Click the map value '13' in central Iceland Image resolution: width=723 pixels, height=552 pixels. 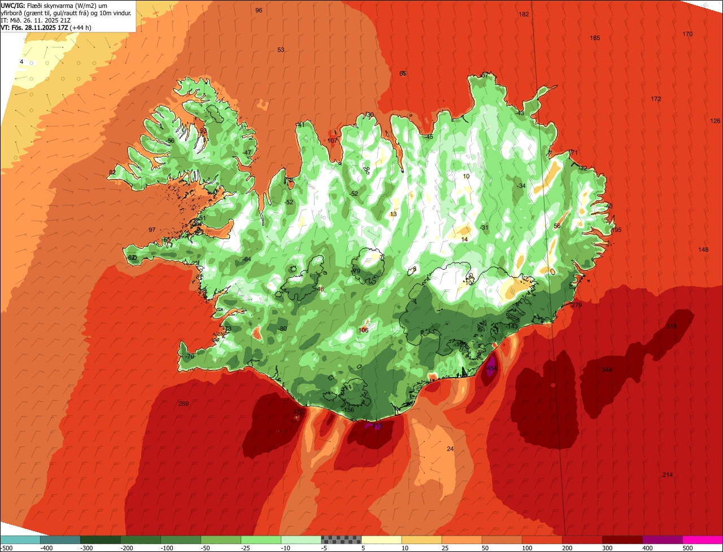393,214
